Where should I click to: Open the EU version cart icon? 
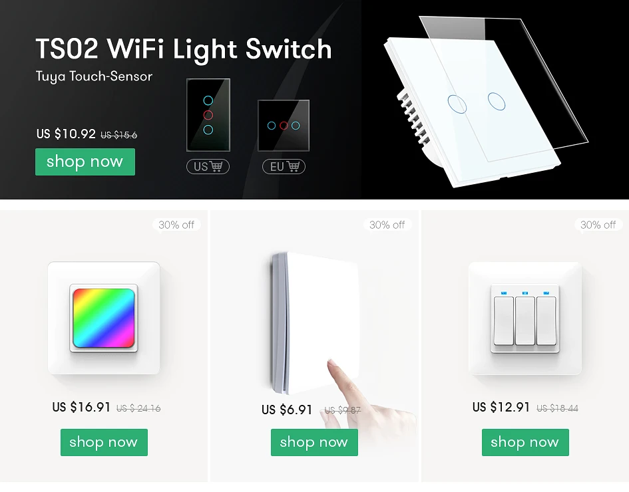pos(284,166)
